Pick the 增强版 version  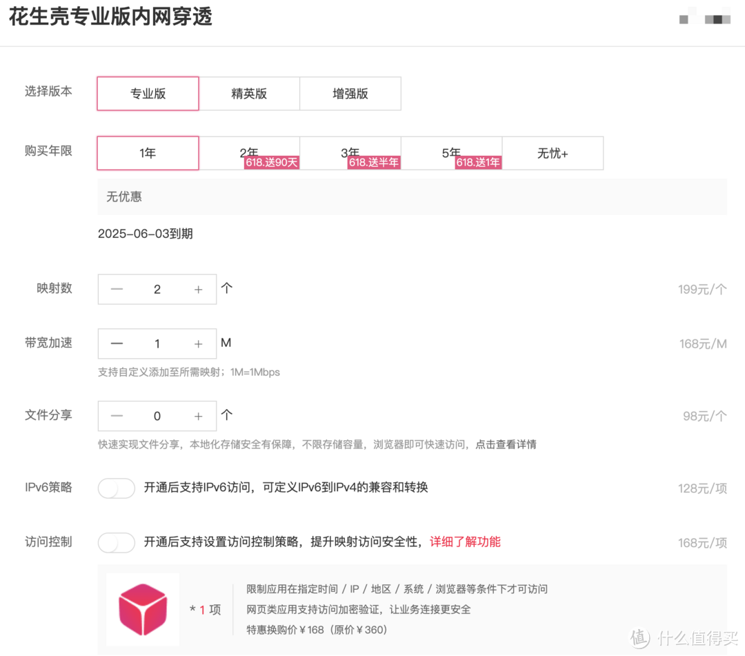click(350, 94)
